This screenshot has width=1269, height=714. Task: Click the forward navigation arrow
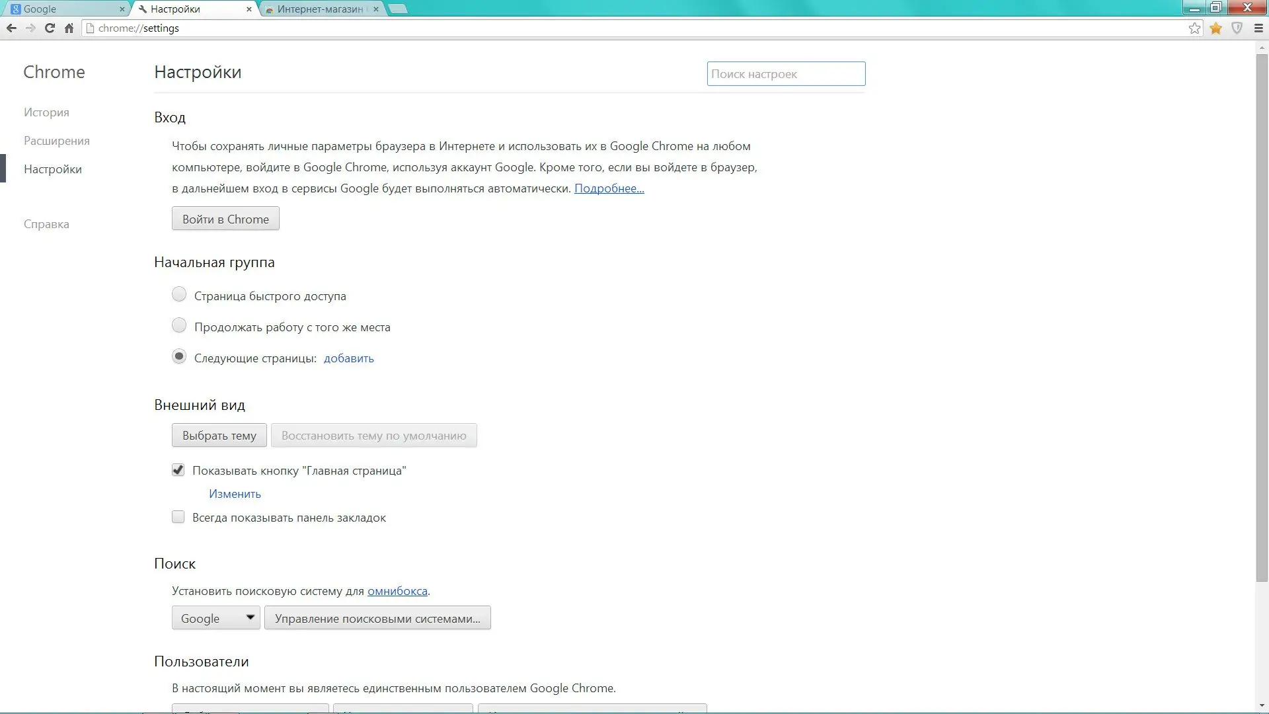[x=30, y=28]
